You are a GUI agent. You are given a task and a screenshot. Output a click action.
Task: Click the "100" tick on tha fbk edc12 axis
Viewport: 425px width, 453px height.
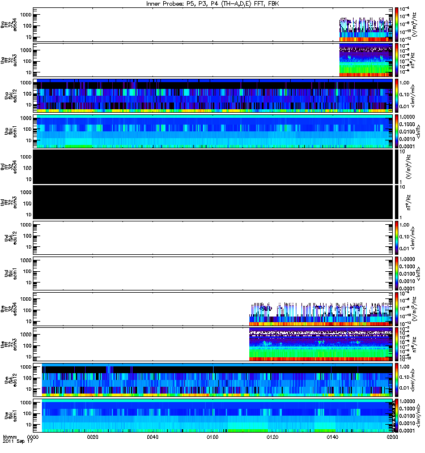27,94
